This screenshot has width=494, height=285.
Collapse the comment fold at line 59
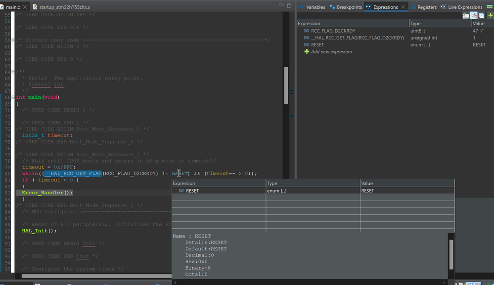point(13,40)
